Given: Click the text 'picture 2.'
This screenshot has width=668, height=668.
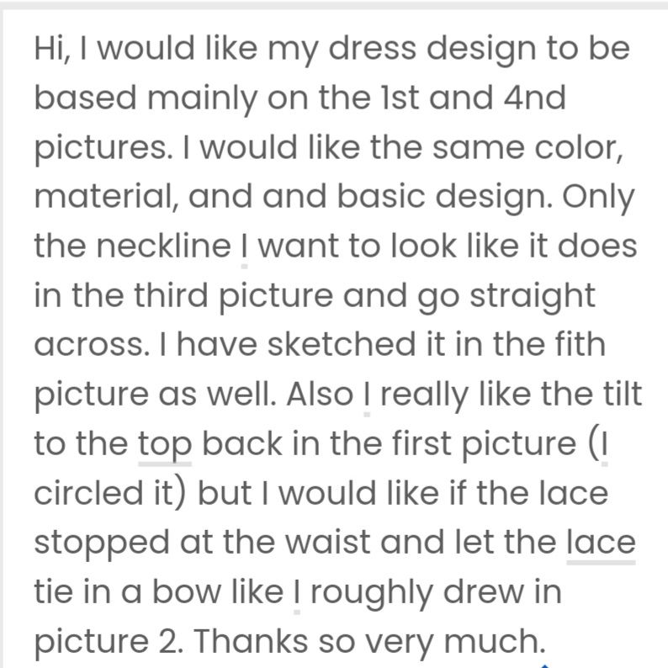Looking at the screenshot, I should [x=109, y=642].
